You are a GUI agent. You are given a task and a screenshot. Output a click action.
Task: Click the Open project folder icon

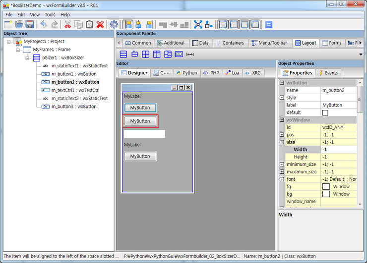19,24
